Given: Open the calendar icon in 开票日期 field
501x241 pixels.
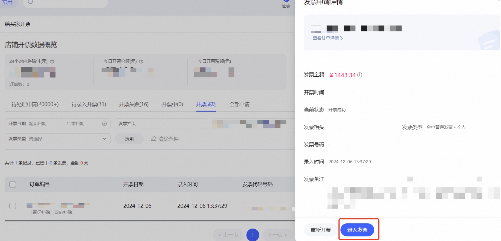Looking at the screenshot, I should (x=104, y=124).
